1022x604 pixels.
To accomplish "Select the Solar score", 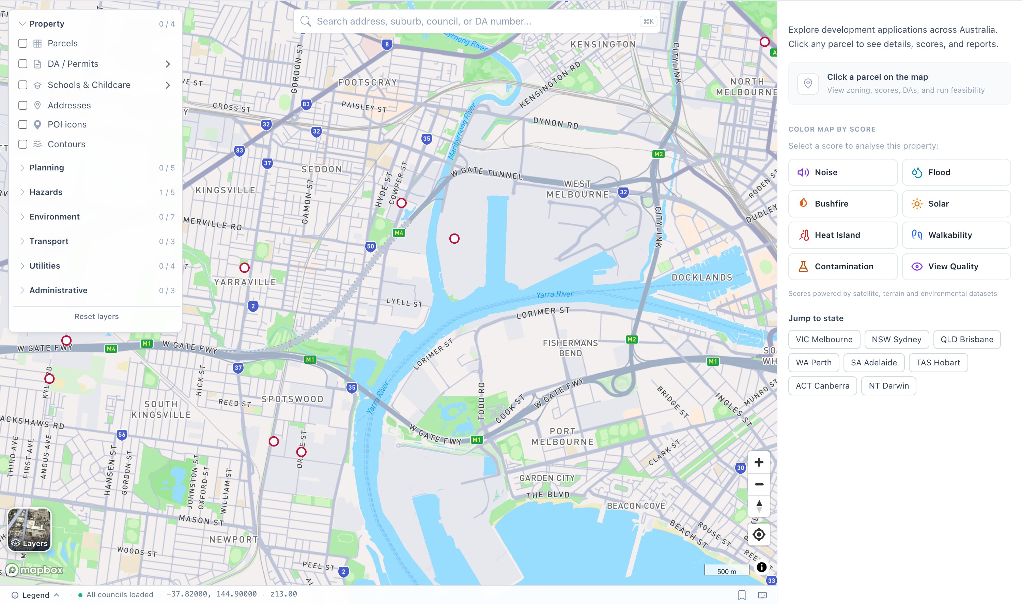I will [956, 204].
